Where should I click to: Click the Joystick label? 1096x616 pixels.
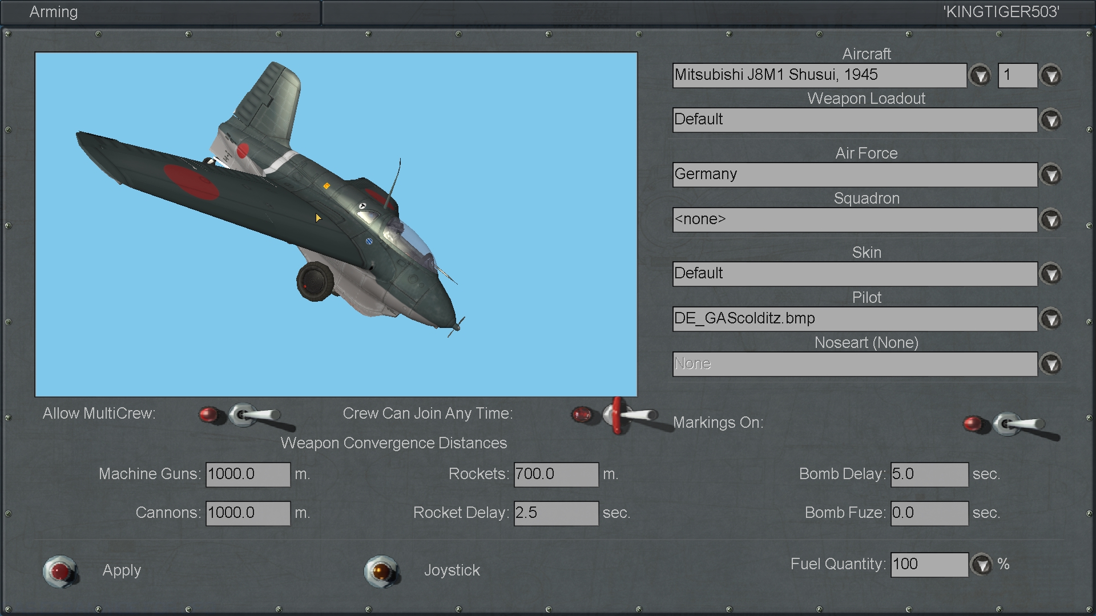[452, 570]
